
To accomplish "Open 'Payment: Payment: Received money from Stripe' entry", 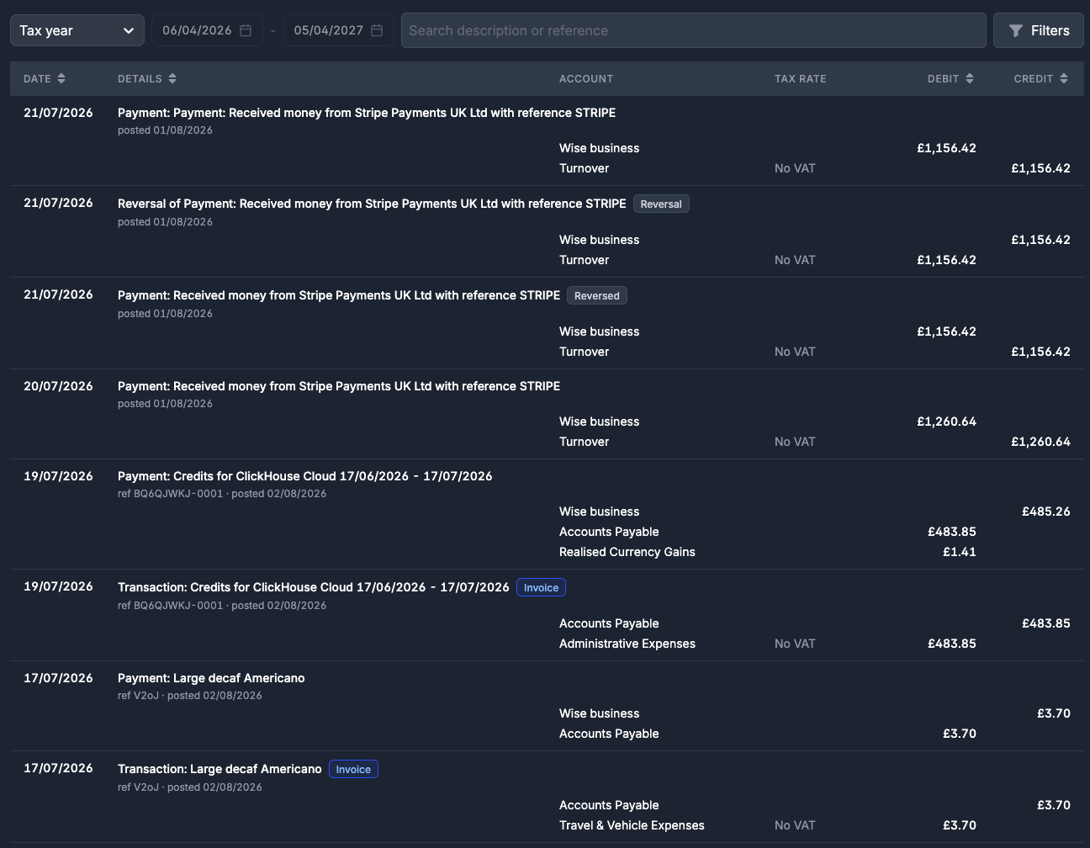I will pos(367,113).
